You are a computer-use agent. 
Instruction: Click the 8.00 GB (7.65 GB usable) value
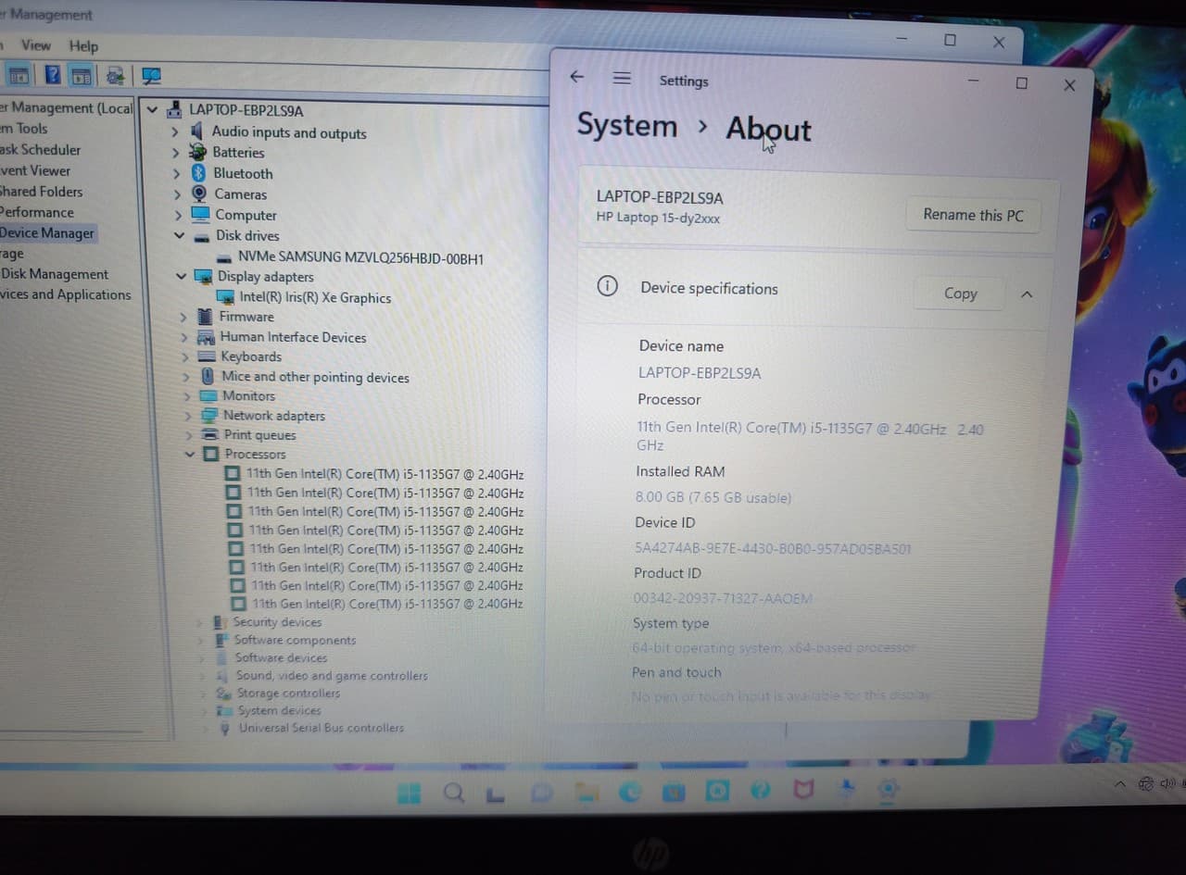click(x=713, y=497)
